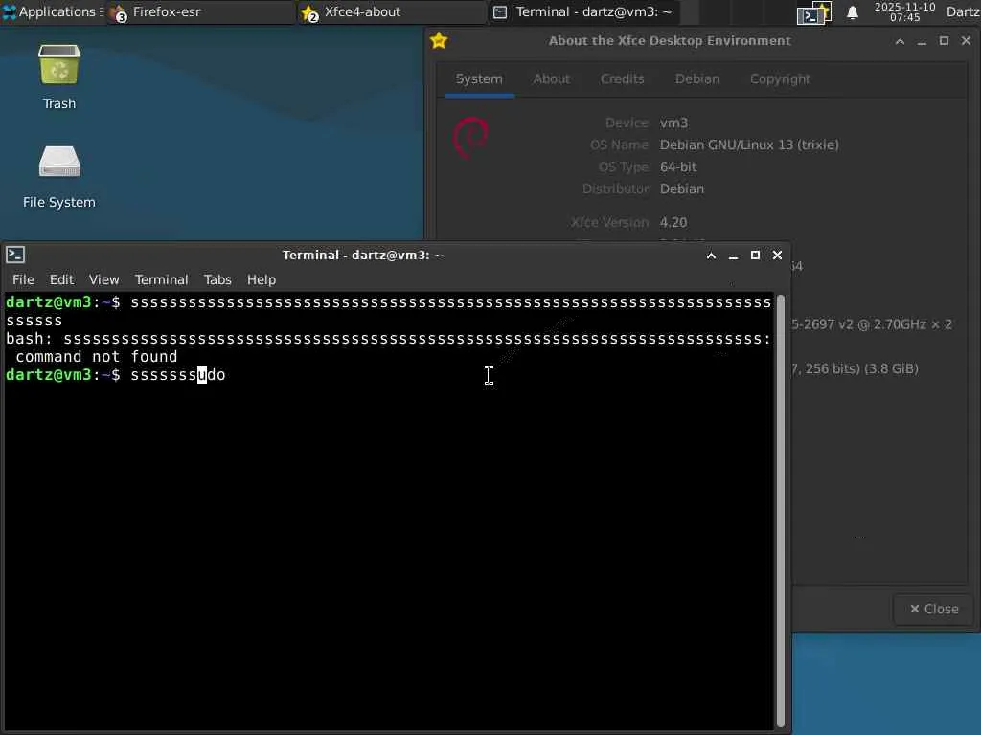Click the terminal vertical scrollbar
This screenshot has height=735, width=981.
click(x=780, y=511)
